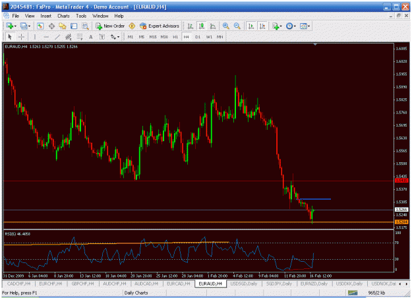
Task: Select the Horizontal Line drawing tool
Action: 46,37
